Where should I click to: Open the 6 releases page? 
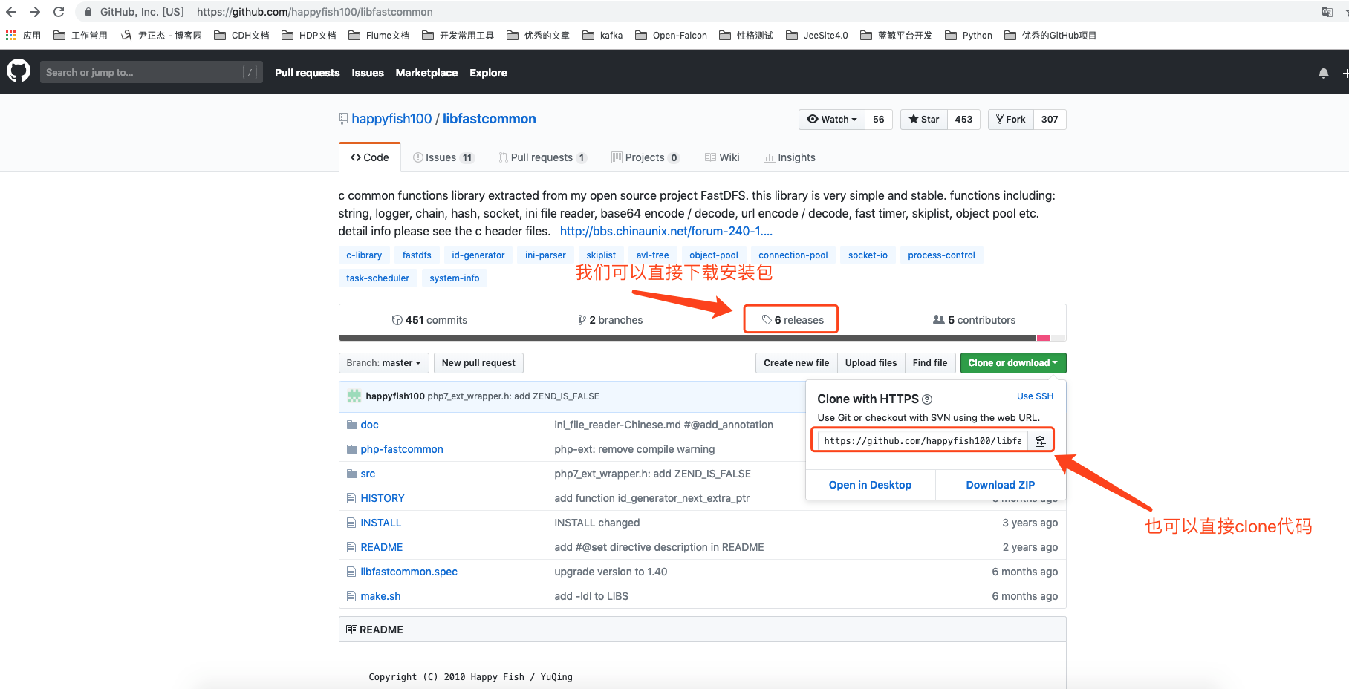[x=792, y=320]
